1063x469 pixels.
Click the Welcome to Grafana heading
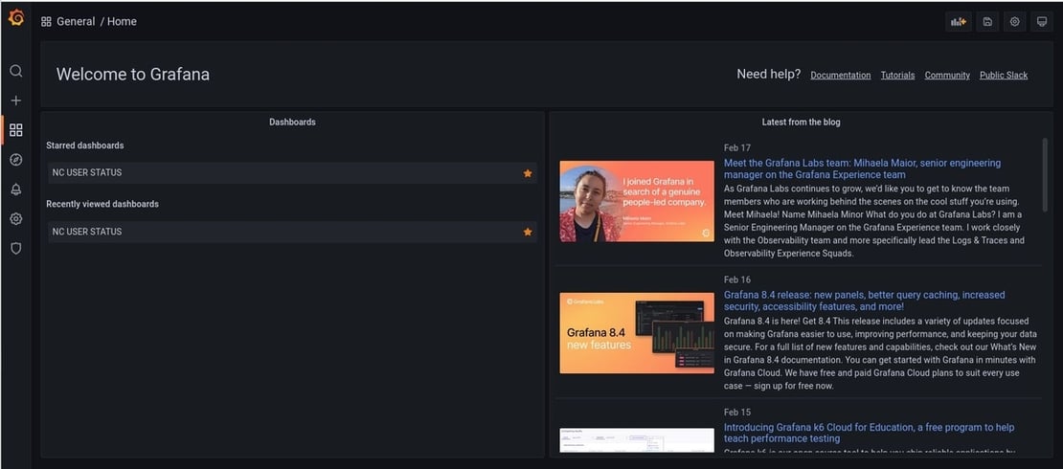pos(133,75)
